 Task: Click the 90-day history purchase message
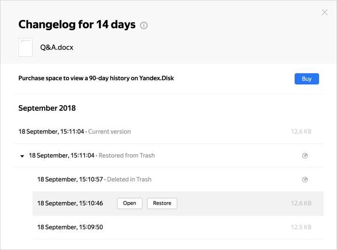(x=96, y=78)
